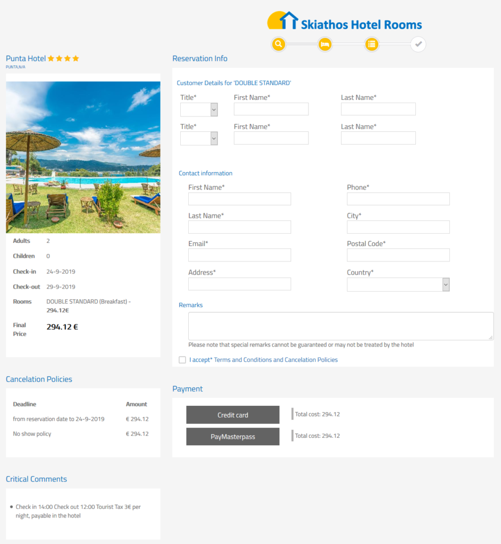Click into the Remarks text area
The width and height of the screenshot is (501, 544).
[x=340, y=326]
